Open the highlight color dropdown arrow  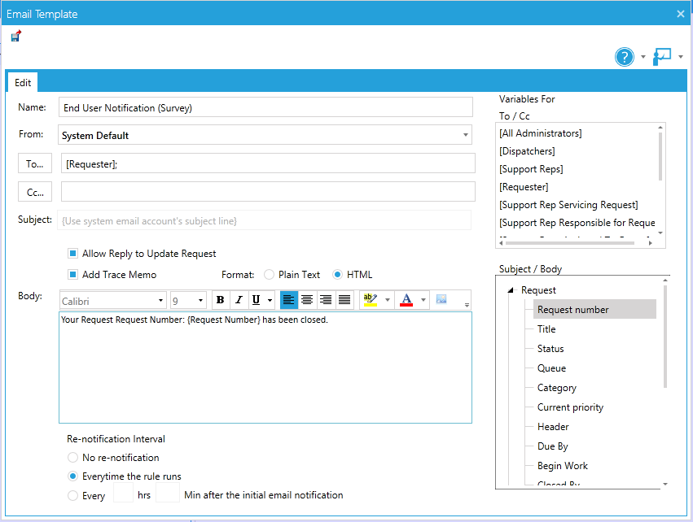tap(388, 300)
